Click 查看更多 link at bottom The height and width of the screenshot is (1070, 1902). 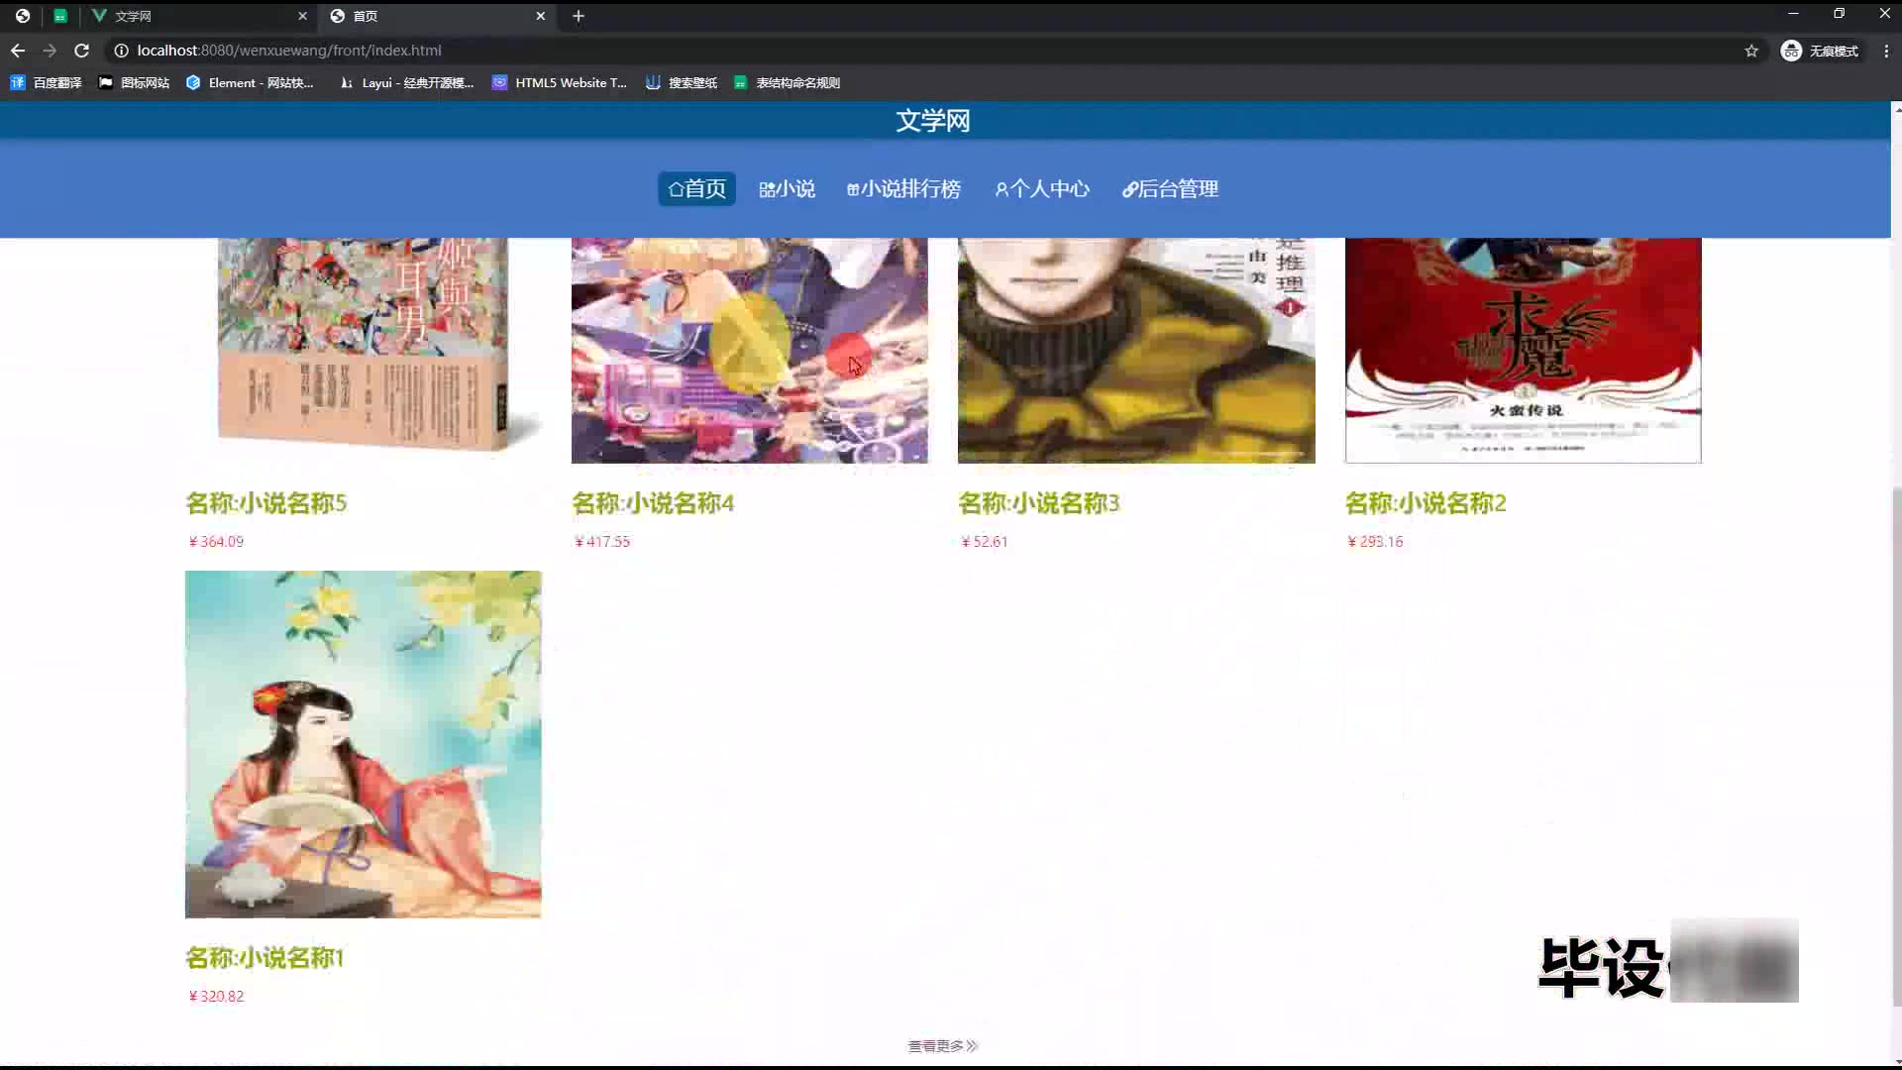[x=942, y=1046]
